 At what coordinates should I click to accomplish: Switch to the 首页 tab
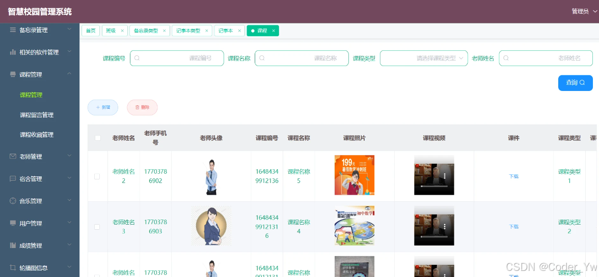pos(91,31)
